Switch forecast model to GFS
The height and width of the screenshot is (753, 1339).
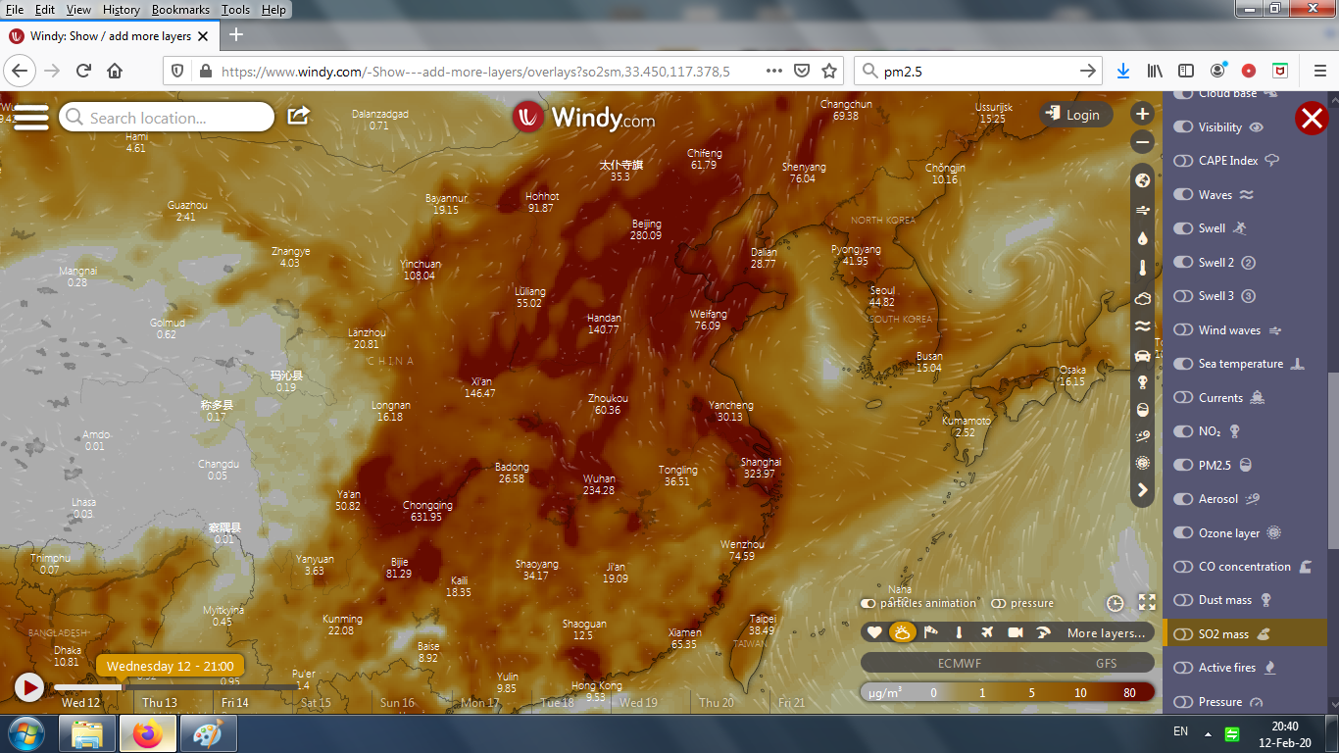click(1106, 663)
